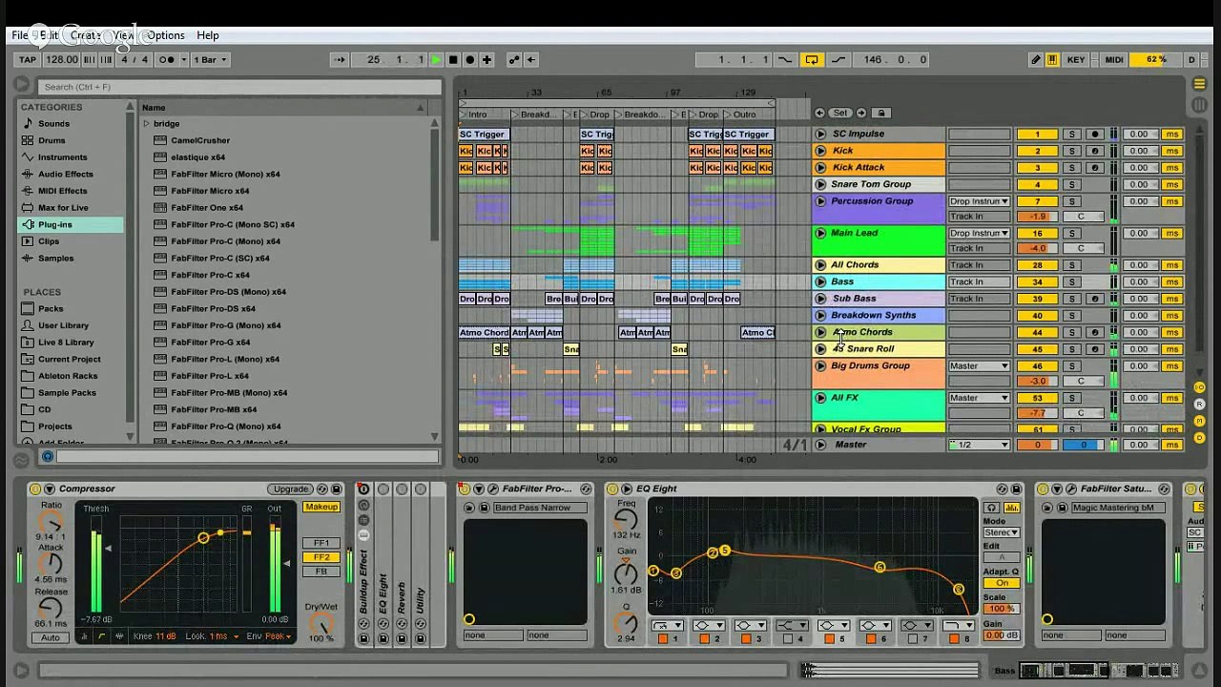Arm the Sub Bass track
Viewport: 1221px width, 687px height.
point(1095,299)
